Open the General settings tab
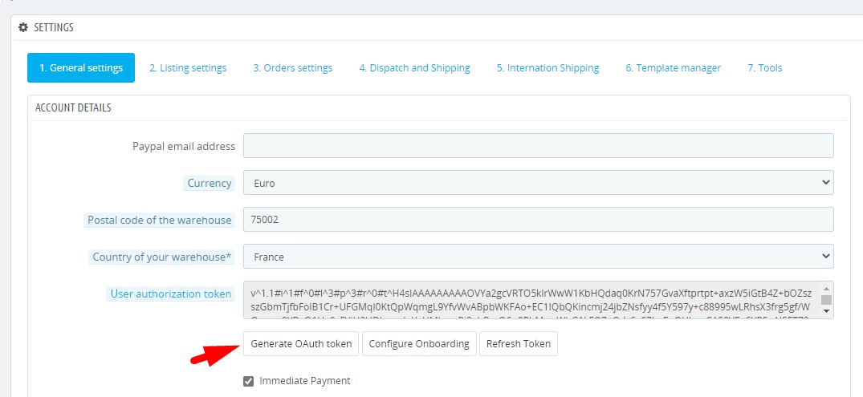The image size is (863, 397). (x=81, y=68)
